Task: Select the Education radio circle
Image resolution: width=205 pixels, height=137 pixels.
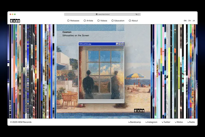Action: 112,21
